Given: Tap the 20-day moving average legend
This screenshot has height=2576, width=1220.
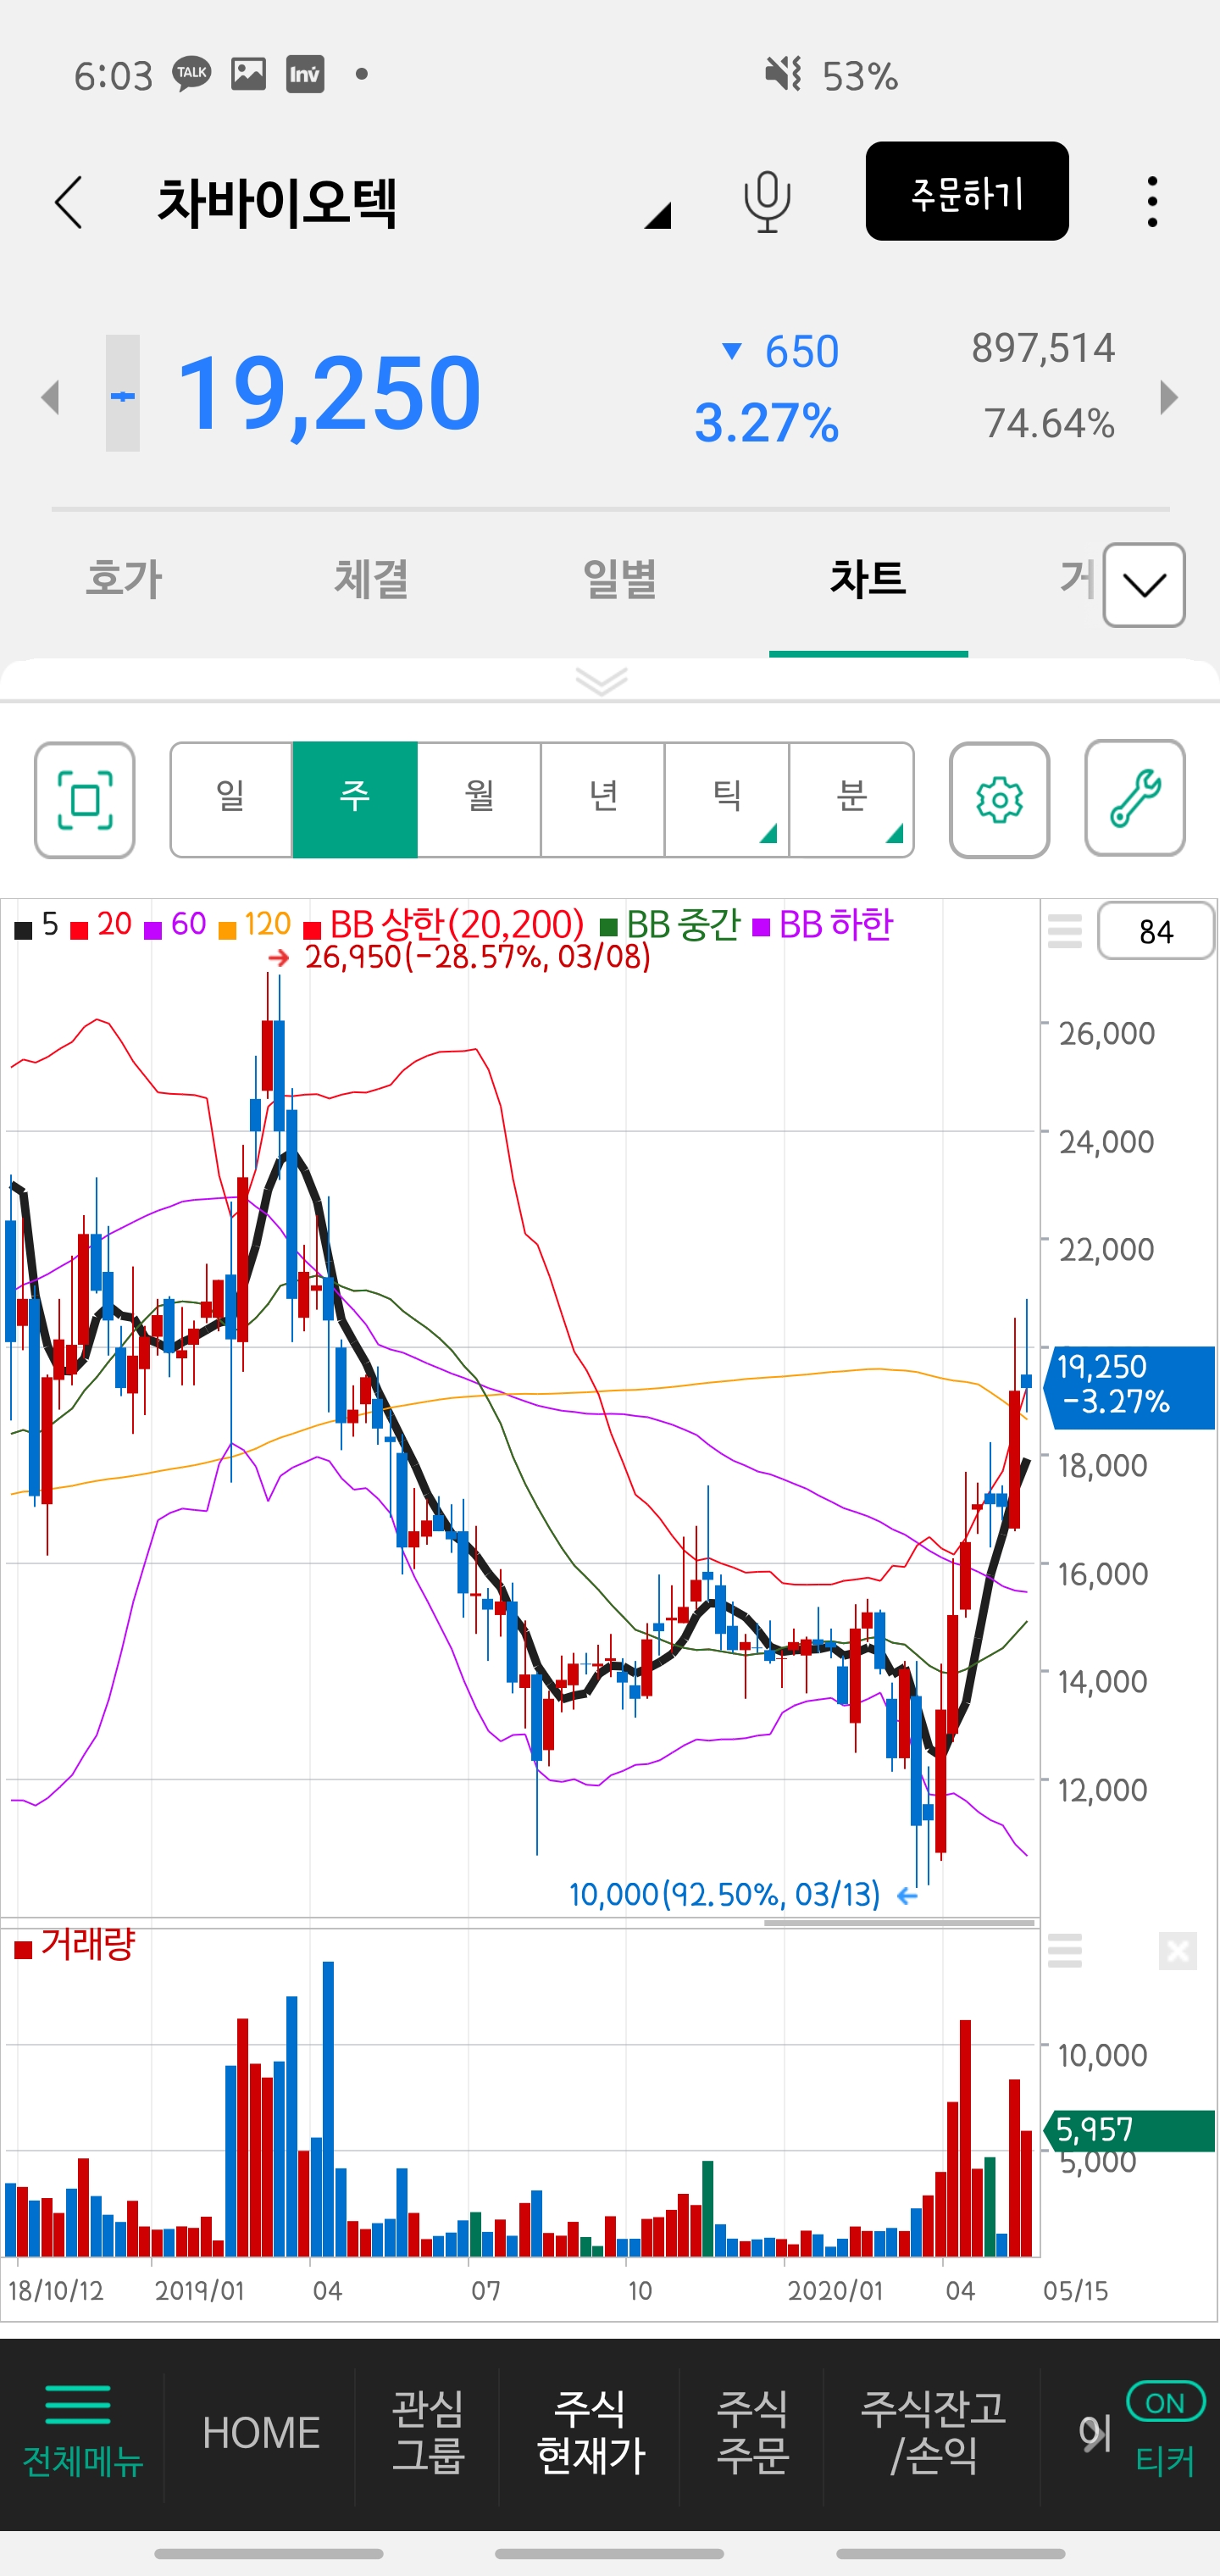Looking at the screenshot, I should coord(102,926).
